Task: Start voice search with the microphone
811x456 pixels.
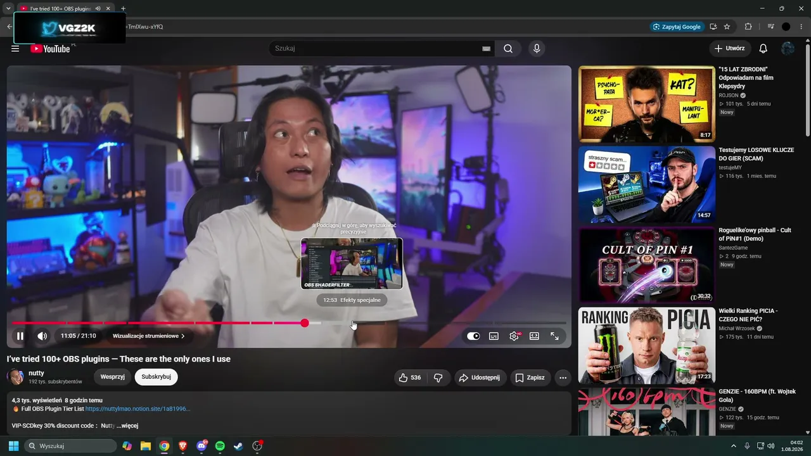Action: point(537,49)
